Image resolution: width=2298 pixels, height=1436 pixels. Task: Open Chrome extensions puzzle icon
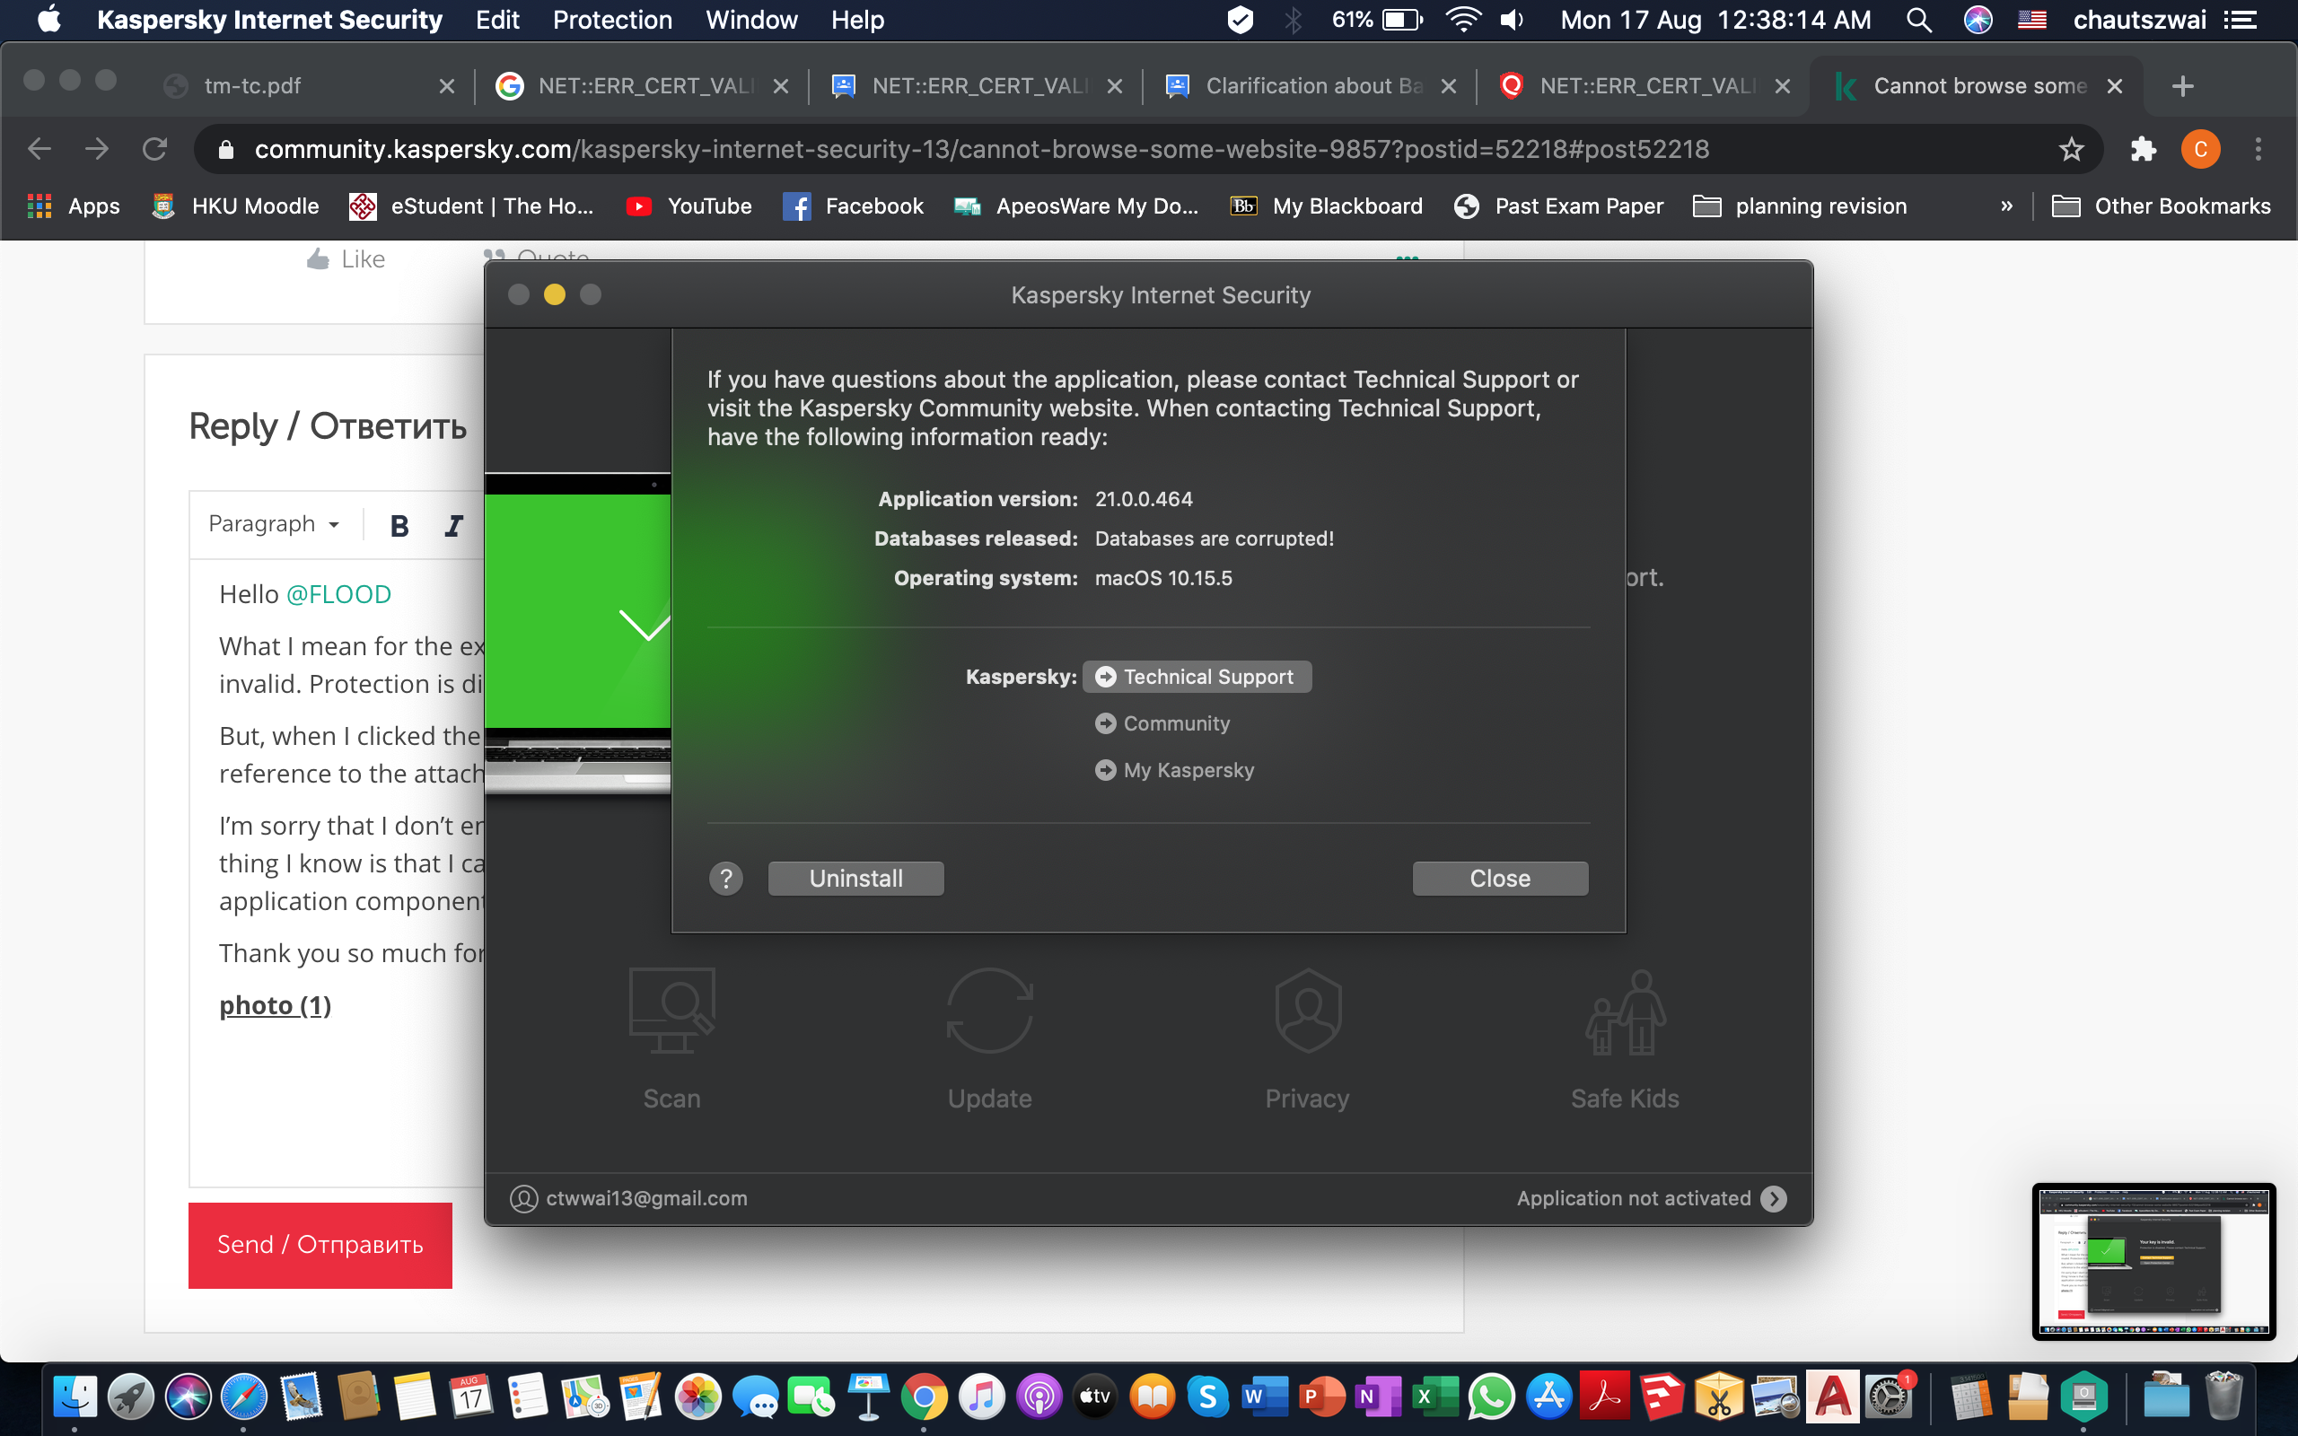tap(2144, 149)
